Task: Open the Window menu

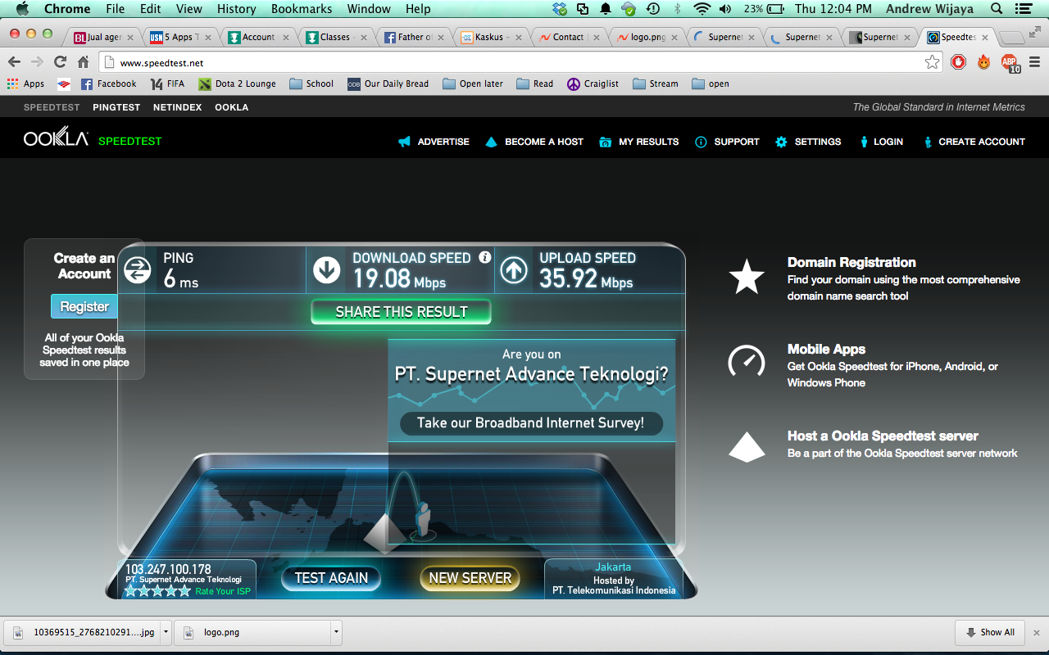Action: [x=369, y=9]
